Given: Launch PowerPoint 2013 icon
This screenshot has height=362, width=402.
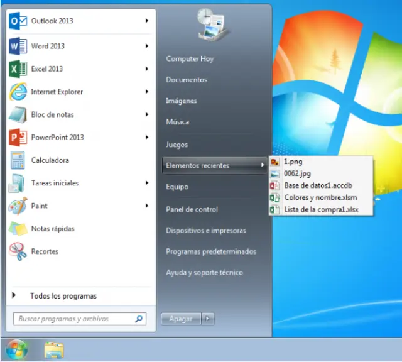Looking at the screenshot, I should click(x=17, y=138).
